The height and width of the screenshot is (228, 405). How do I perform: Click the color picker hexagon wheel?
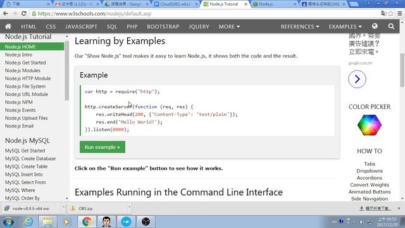click(370, 125)
